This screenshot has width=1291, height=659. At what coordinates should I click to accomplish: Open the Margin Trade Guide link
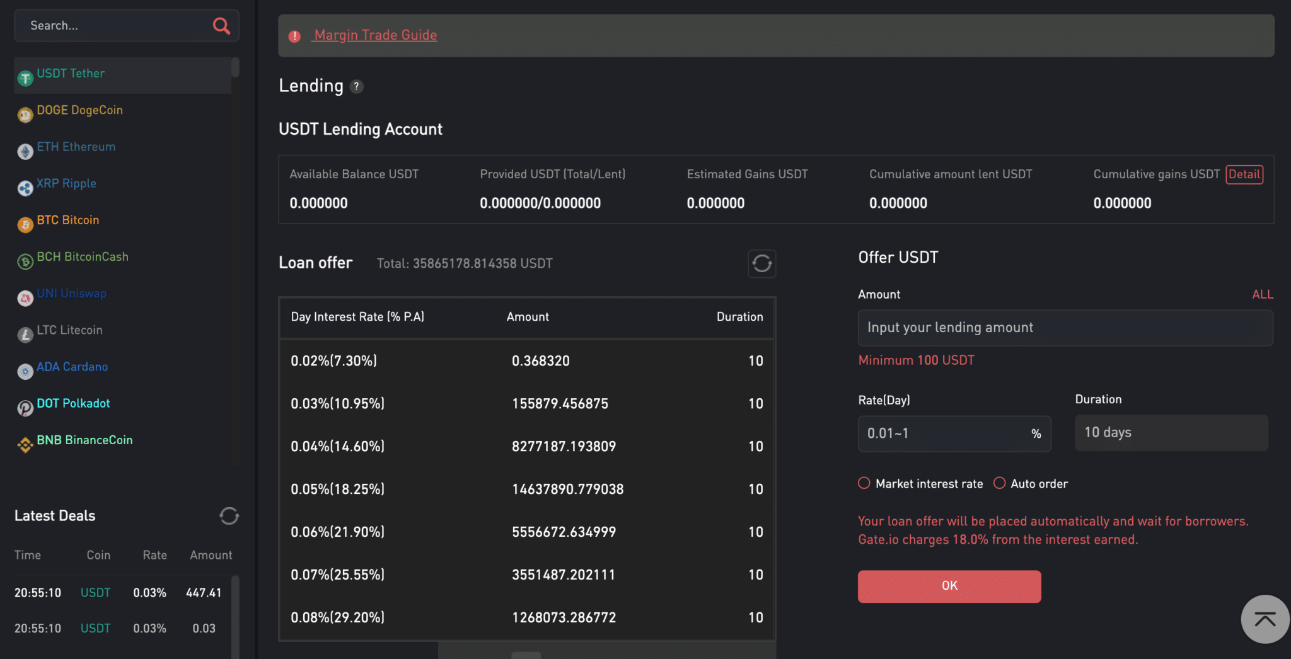(376, 35)
